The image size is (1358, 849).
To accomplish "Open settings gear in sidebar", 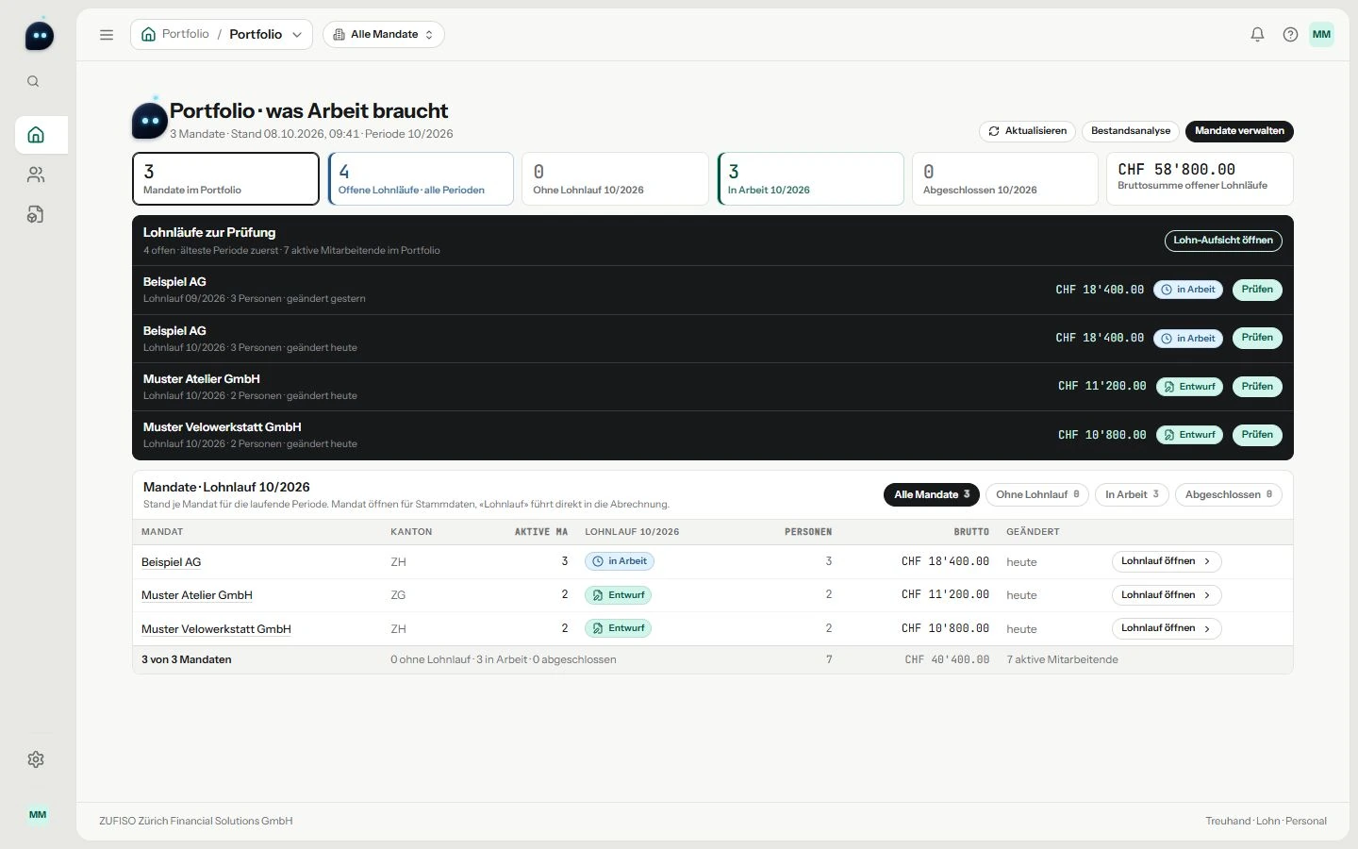I will point(36,759).
